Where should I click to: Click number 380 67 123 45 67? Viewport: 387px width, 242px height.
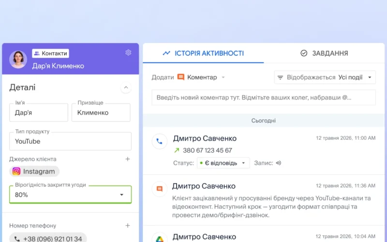tap(208, 151)
